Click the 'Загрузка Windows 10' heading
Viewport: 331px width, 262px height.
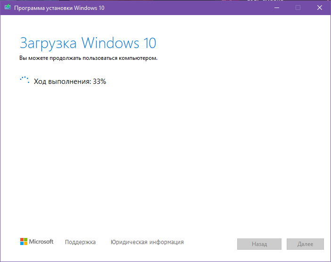[x=88, y=43]
